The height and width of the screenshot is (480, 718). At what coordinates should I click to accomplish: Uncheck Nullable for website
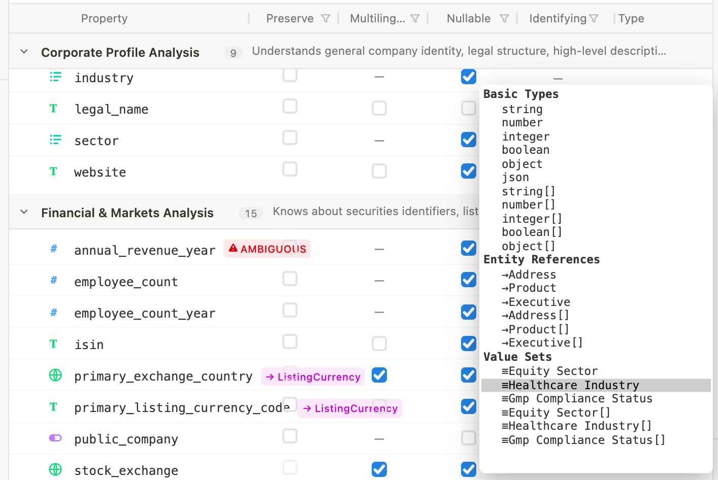469,171
